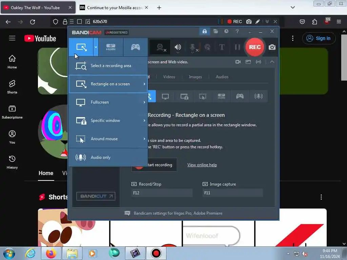This screenshot has height=260, width=347.
Task: Click the Start recording button
Action: tap(154, 165)
